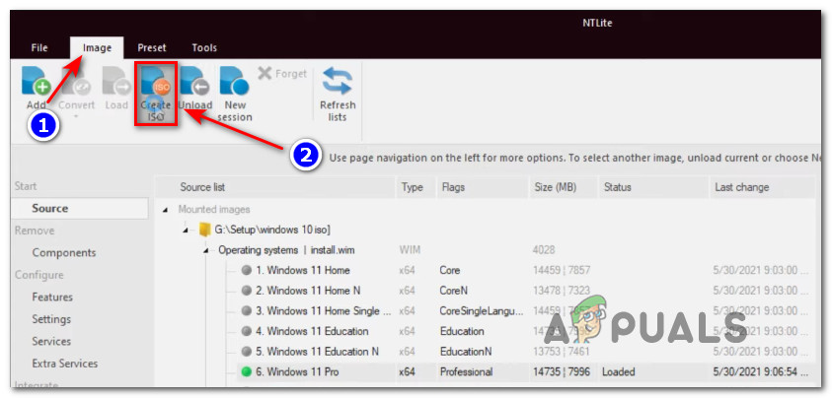Open the Preset tab
Image resolution: width=832 pixels, height=398 pixels.
click(x=152, y=47)
